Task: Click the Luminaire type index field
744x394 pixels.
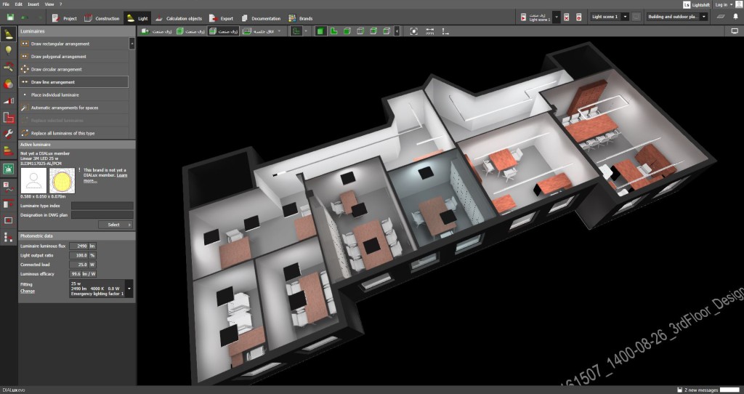Action: 102,206
